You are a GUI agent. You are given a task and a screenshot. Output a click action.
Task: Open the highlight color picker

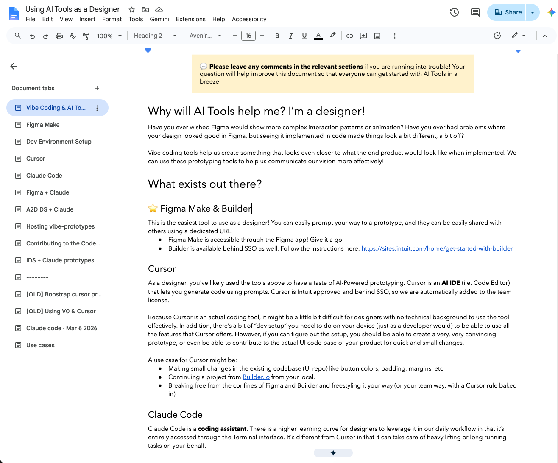pos(333,36)
